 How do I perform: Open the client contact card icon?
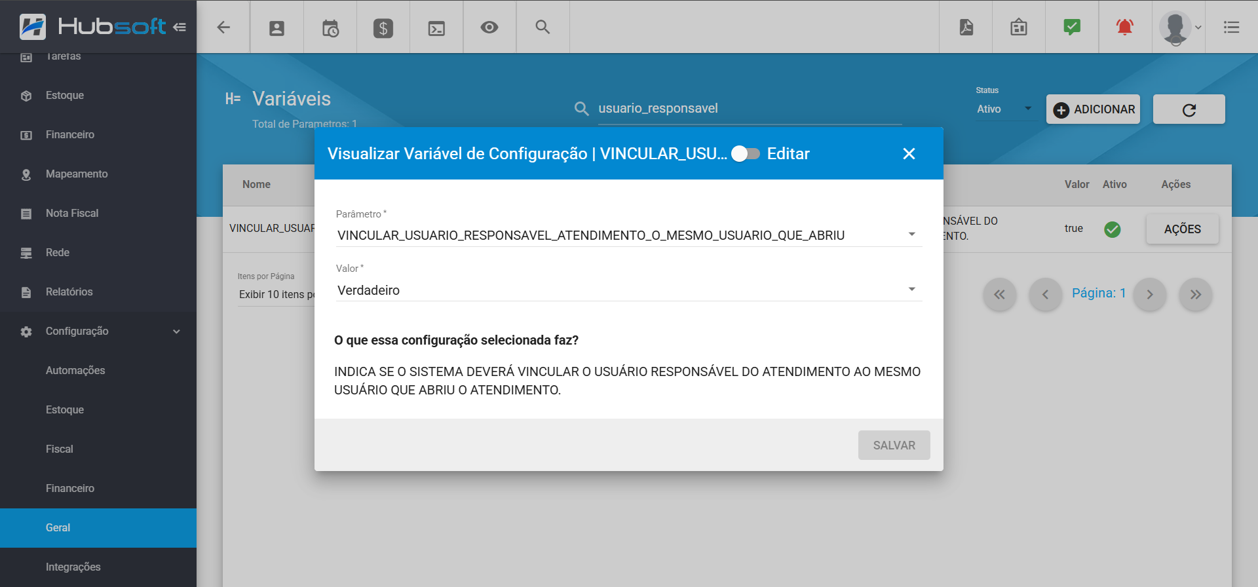pos(276,28)
